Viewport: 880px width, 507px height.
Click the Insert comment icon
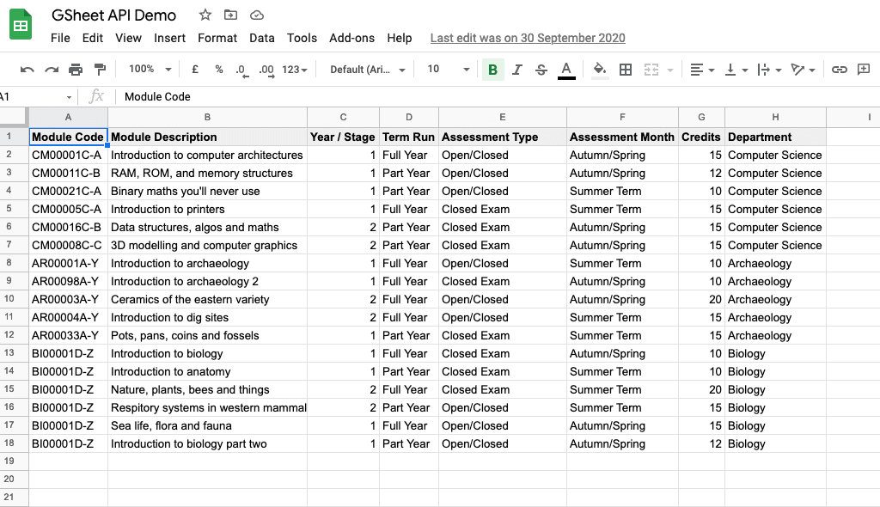[x=865, y=70]
